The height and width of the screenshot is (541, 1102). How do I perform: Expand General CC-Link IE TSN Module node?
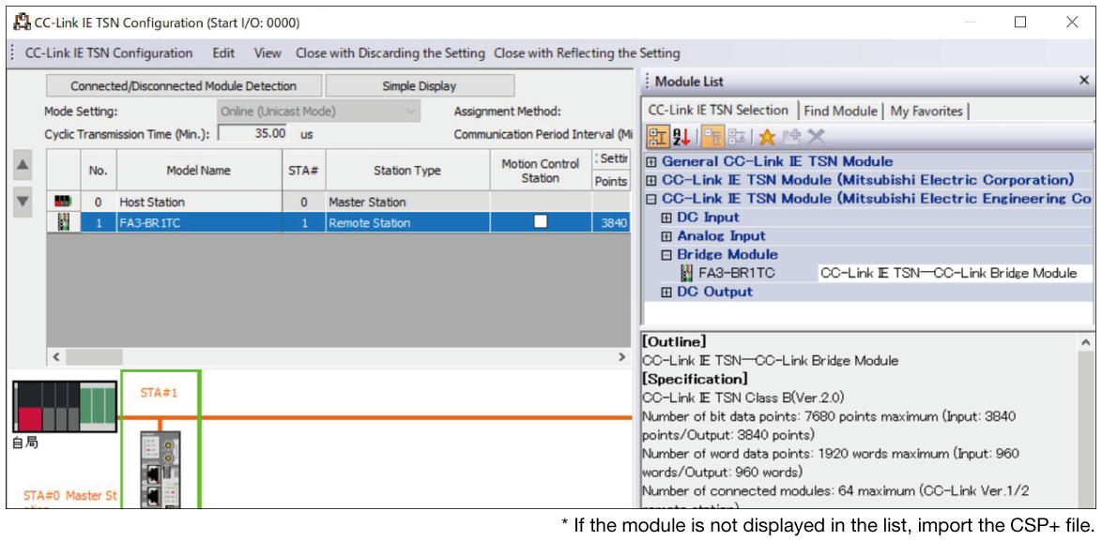650,161
